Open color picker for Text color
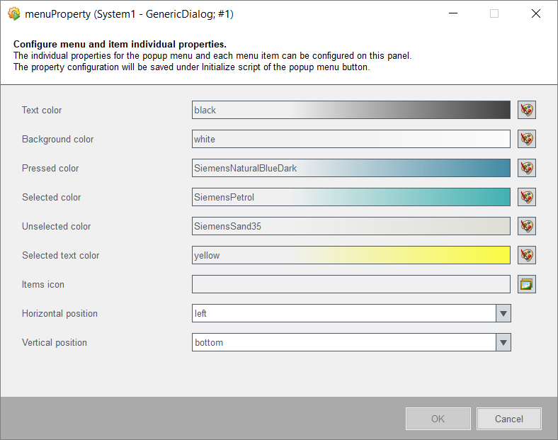 (526, 110)
